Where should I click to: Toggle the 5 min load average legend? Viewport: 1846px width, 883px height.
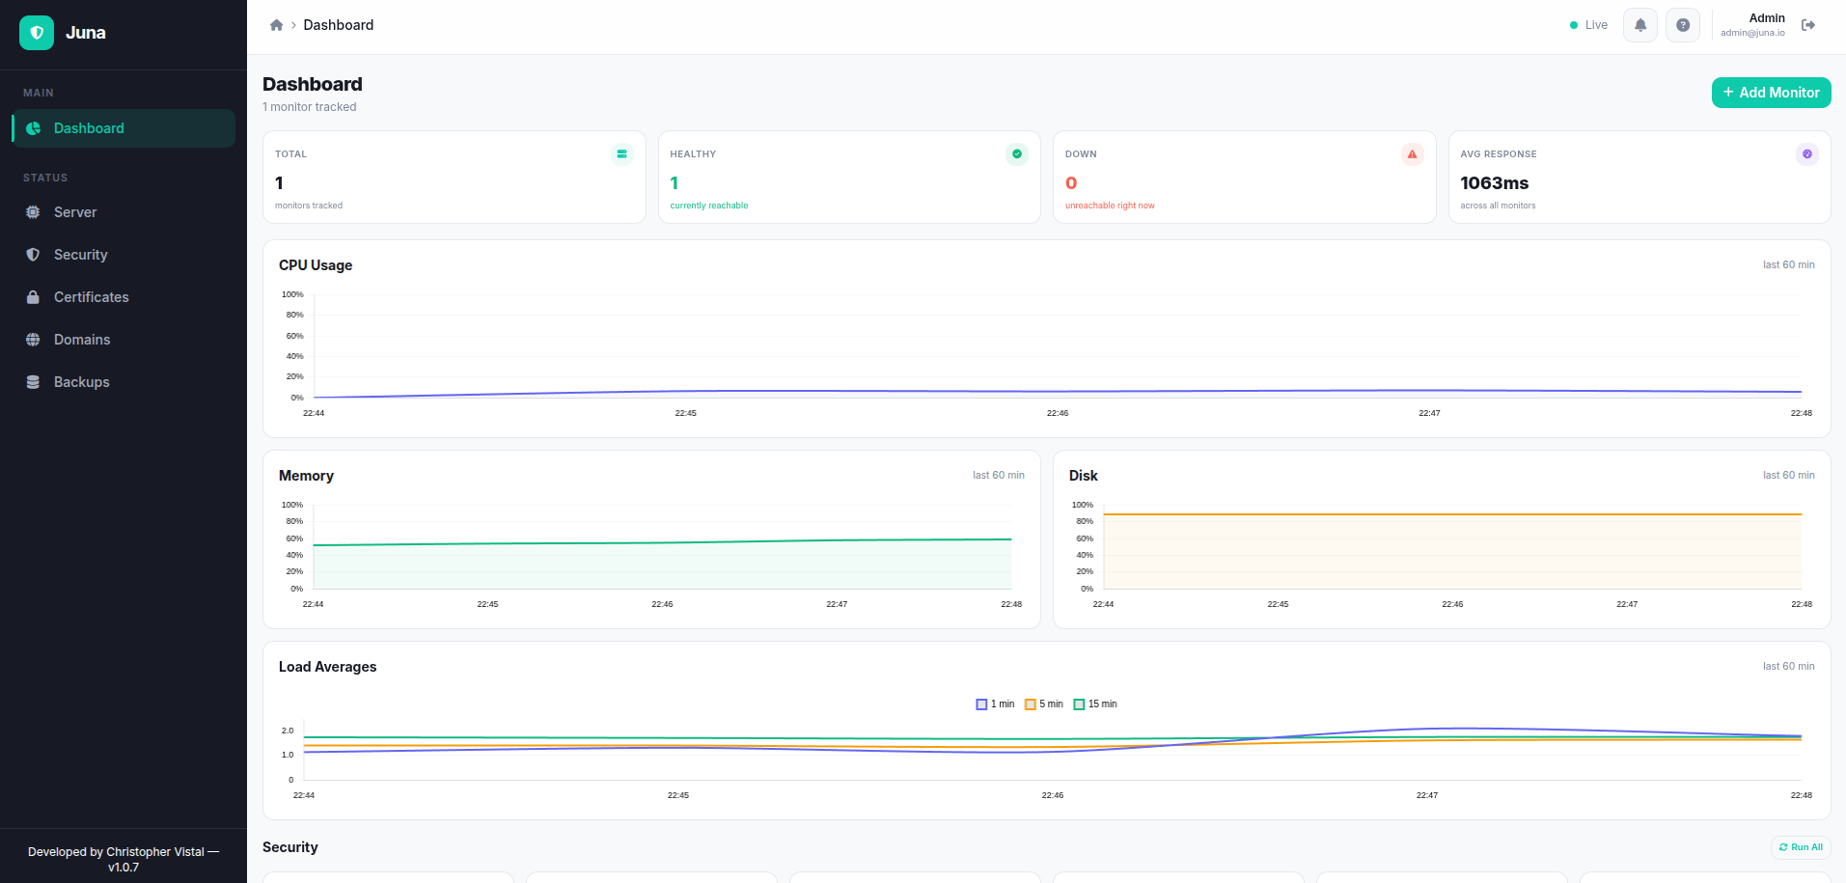pyautogui.click(x=1044, y=704)
